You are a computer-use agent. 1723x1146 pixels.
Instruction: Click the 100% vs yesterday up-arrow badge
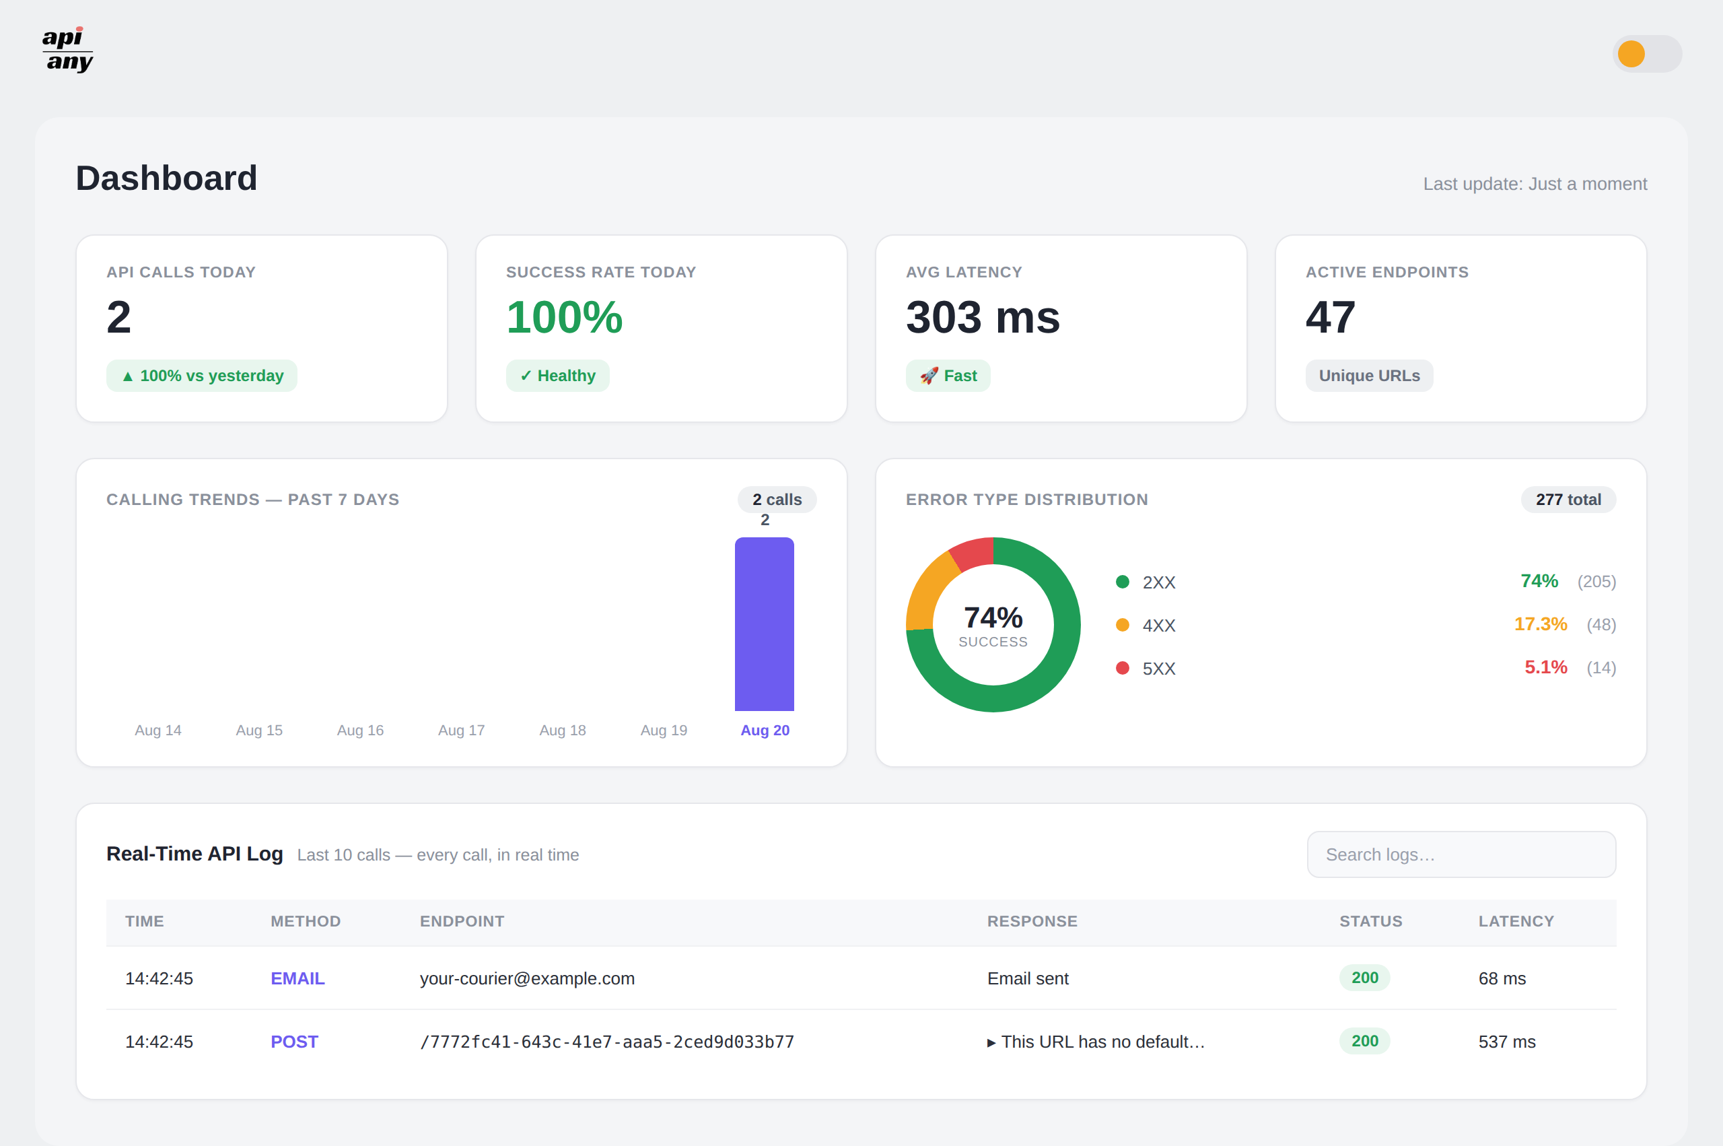click(x=202, y=376)
